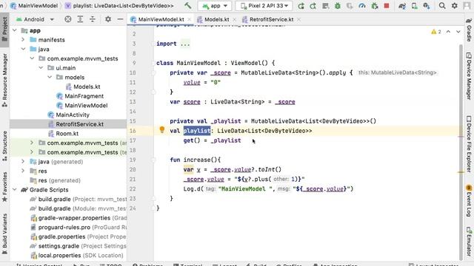Open IDE settings gear in top toolbar
The width and height of the screenshot is (474, 266).
click(x=454, y=6)
